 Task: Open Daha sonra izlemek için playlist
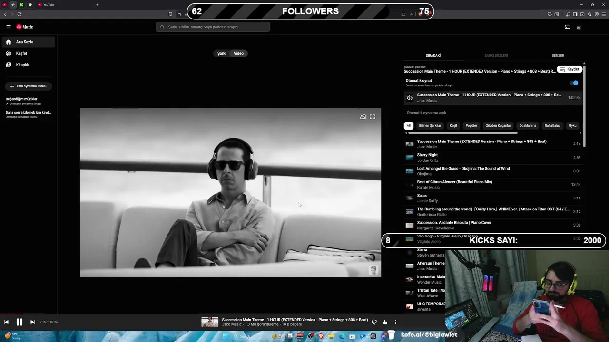point(28,114)
